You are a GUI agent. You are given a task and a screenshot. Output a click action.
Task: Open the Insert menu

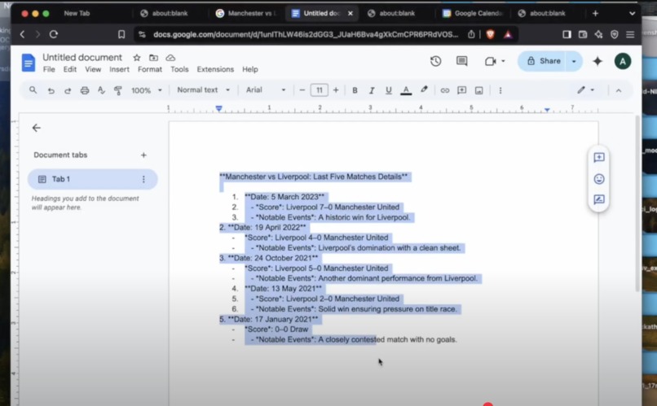point(119,69)
